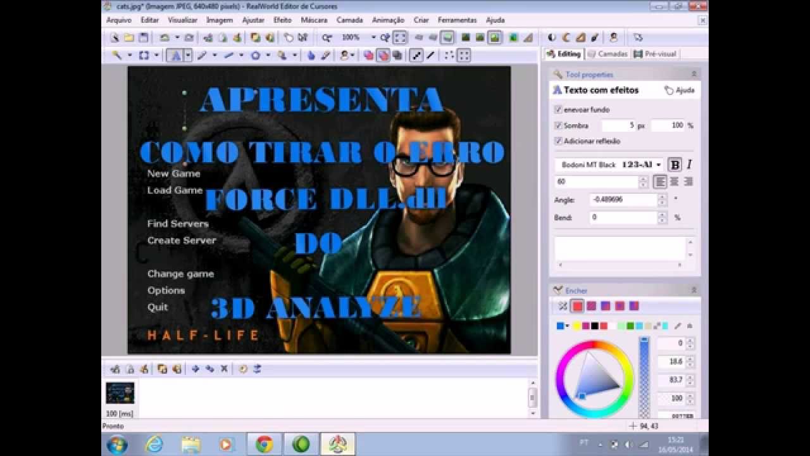The width and height of the screenshot is (810, 456).
Task: Set text alignment to left
Action: 660,182
